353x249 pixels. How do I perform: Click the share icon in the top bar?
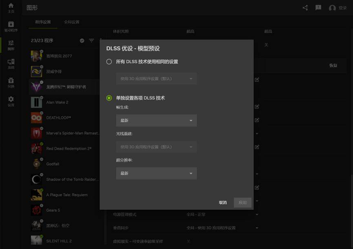pyautogui.click(x=305, y=8)
